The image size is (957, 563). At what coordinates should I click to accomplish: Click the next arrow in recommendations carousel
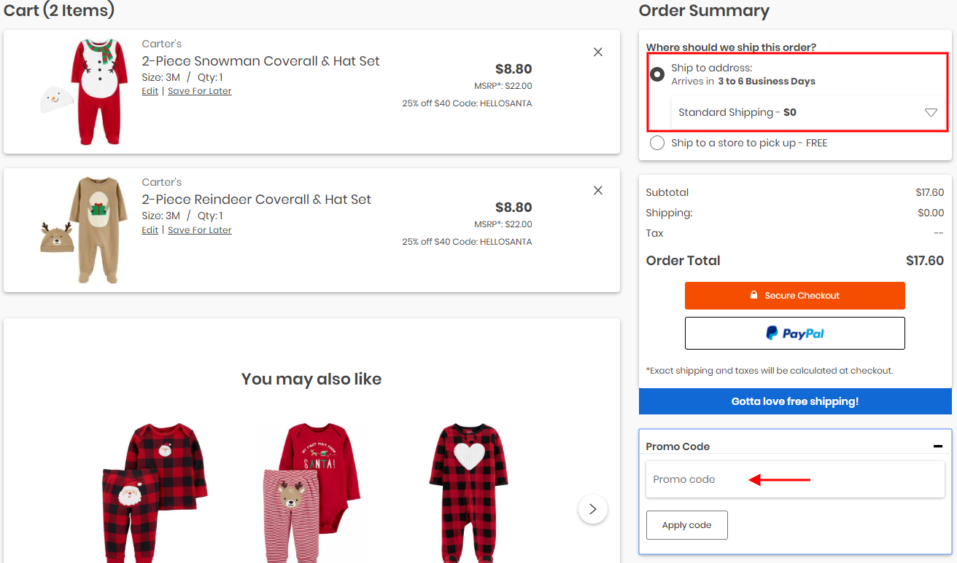coord(592,509)
